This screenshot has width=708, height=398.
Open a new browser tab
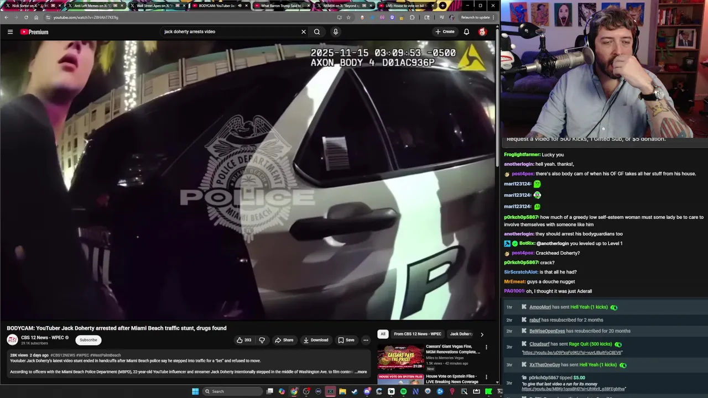[442, 6]
